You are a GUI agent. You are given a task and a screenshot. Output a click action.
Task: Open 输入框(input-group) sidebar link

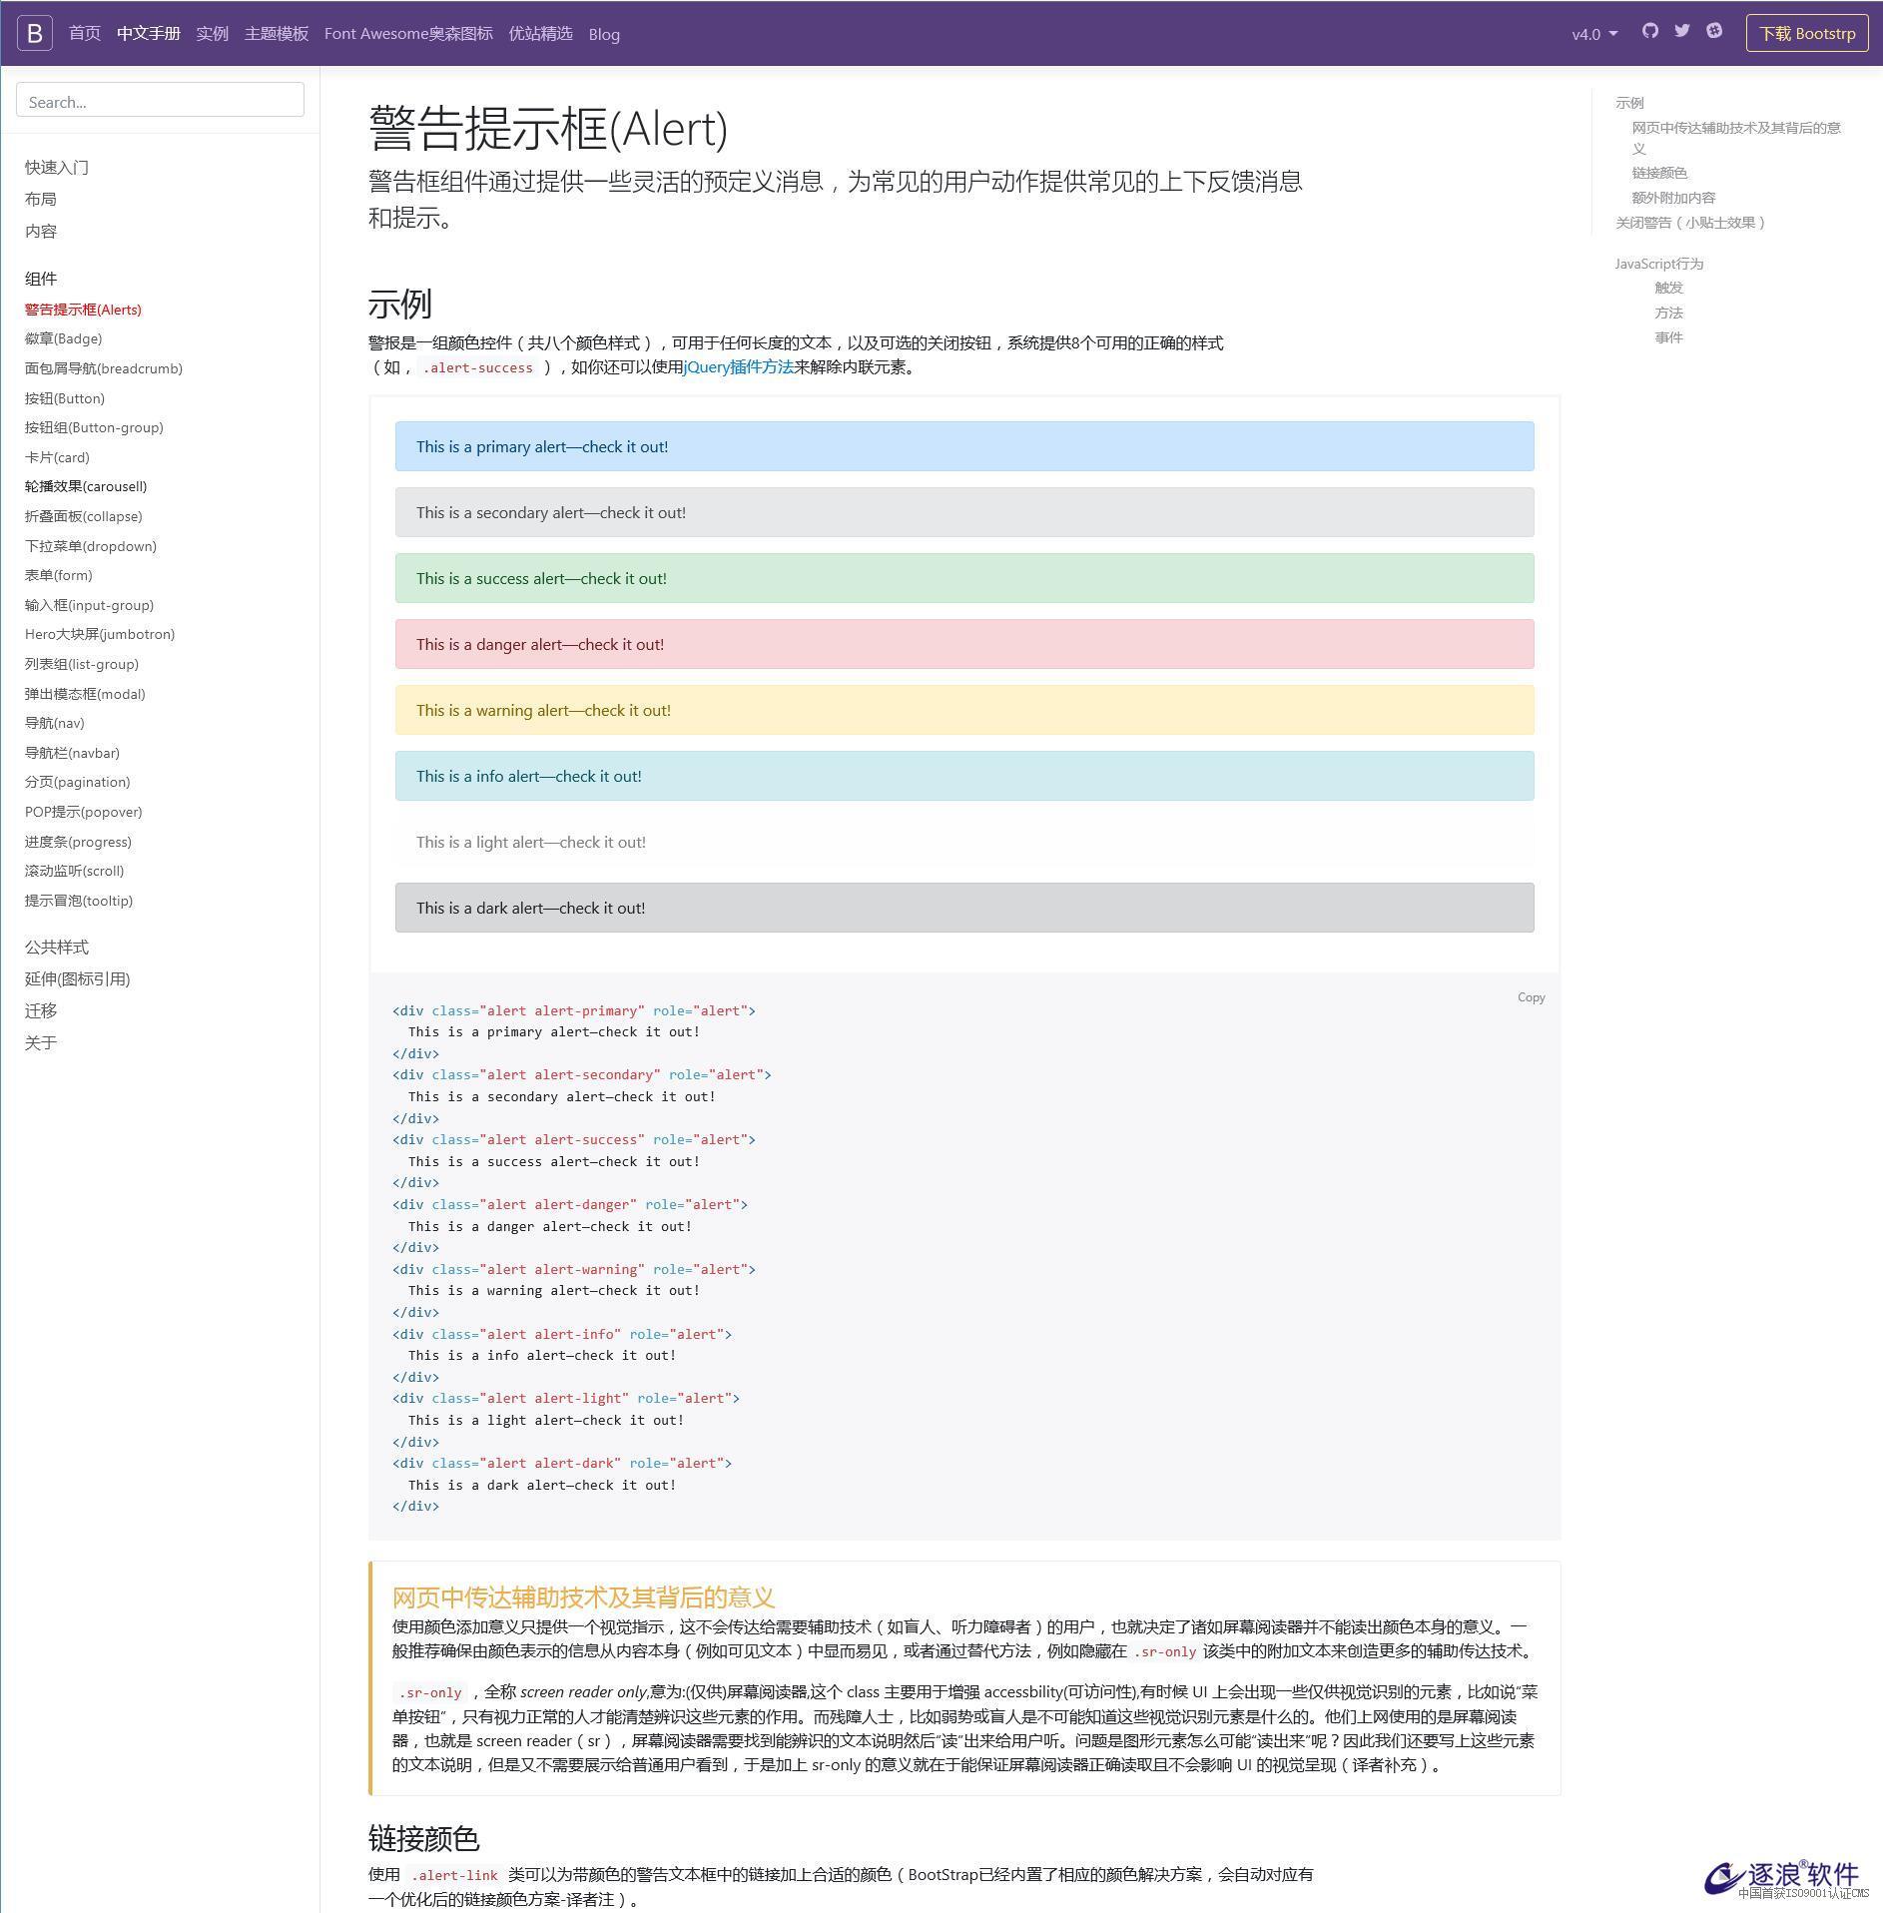coord(90,605)
